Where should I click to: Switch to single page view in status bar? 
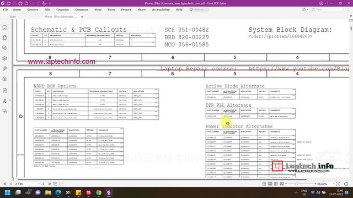pos(264,184)
